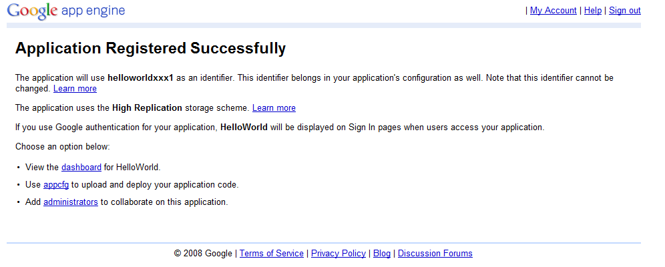Screen dimensions: 665x267
Task: Click bold HelloWorld in the authentication sentence
Action: coord(244,127)
